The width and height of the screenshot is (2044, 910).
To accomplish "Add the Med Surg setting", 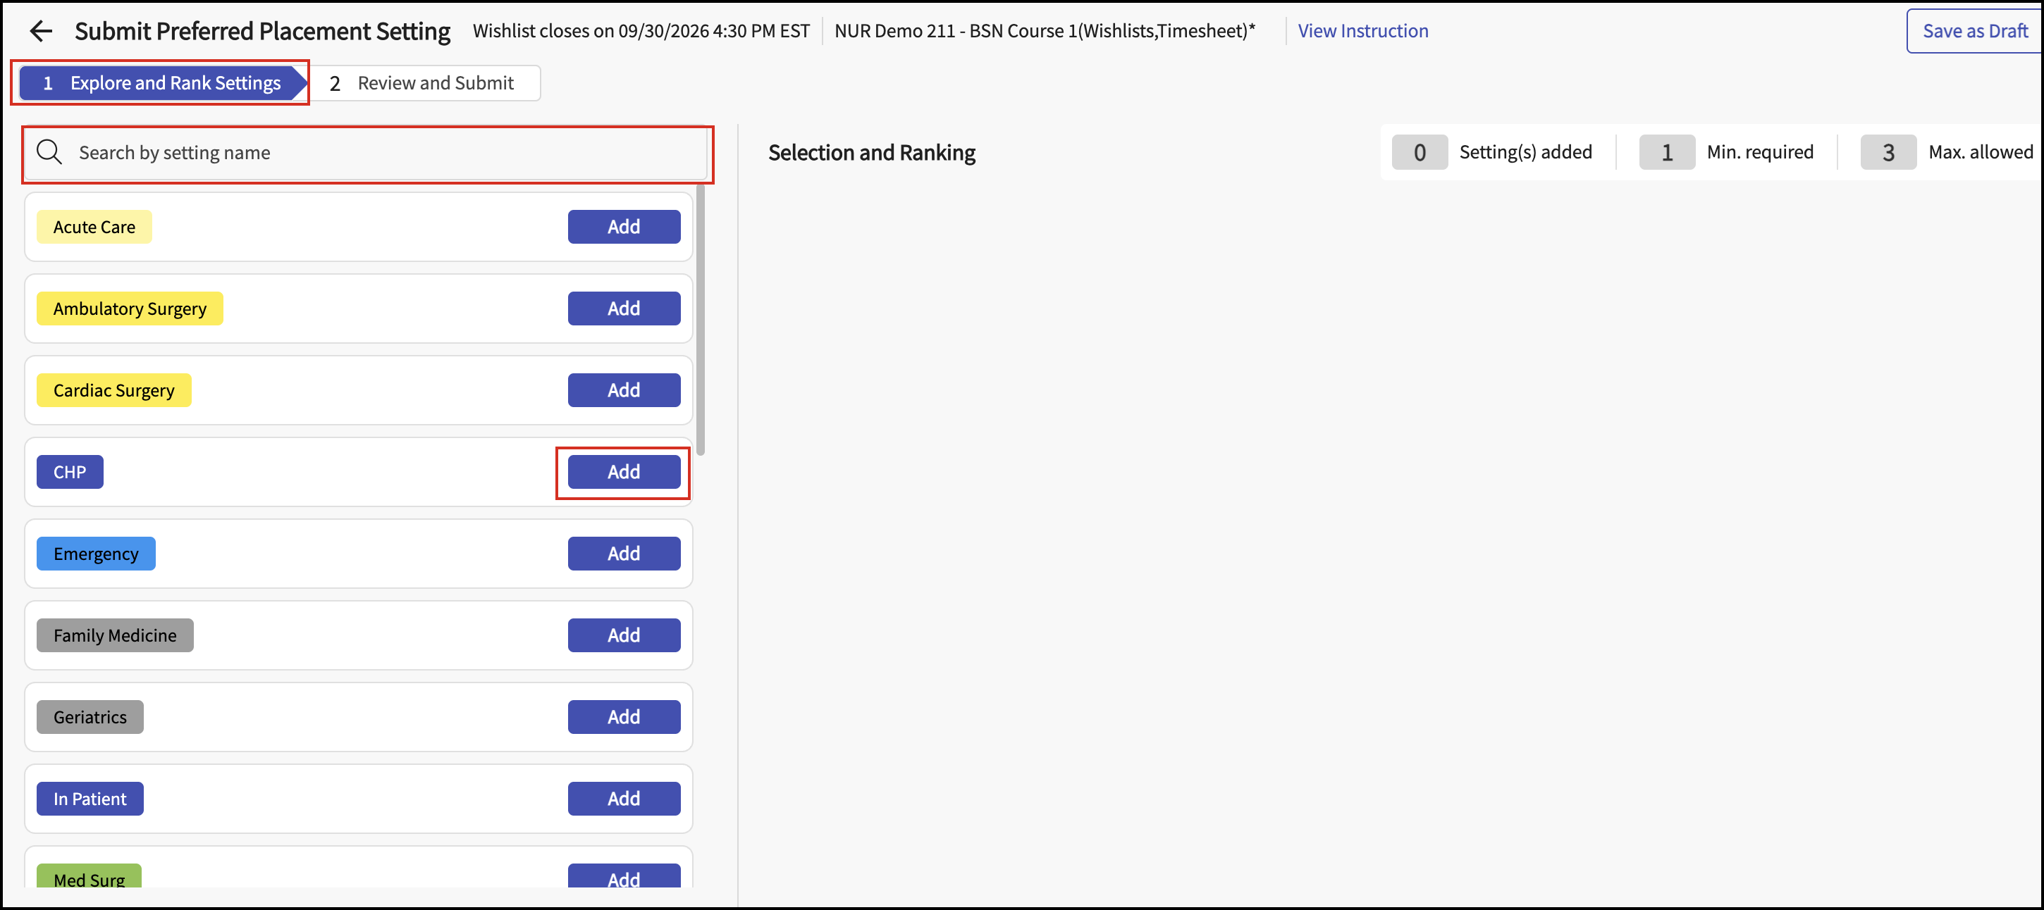I will 624,876.
